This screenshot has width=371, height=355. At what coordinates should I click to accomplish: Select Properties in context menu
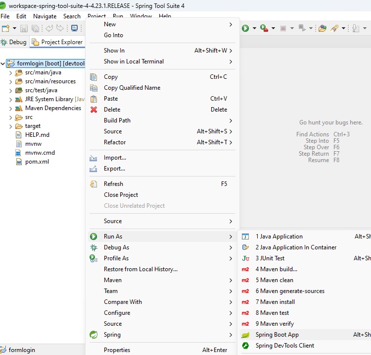117,350
